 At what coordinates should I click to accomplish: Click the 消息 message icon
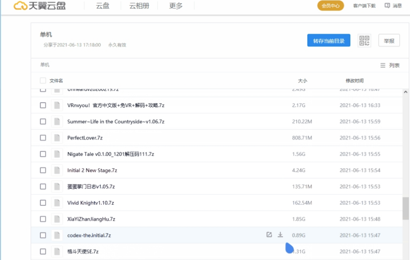click(x=387, y=6)
